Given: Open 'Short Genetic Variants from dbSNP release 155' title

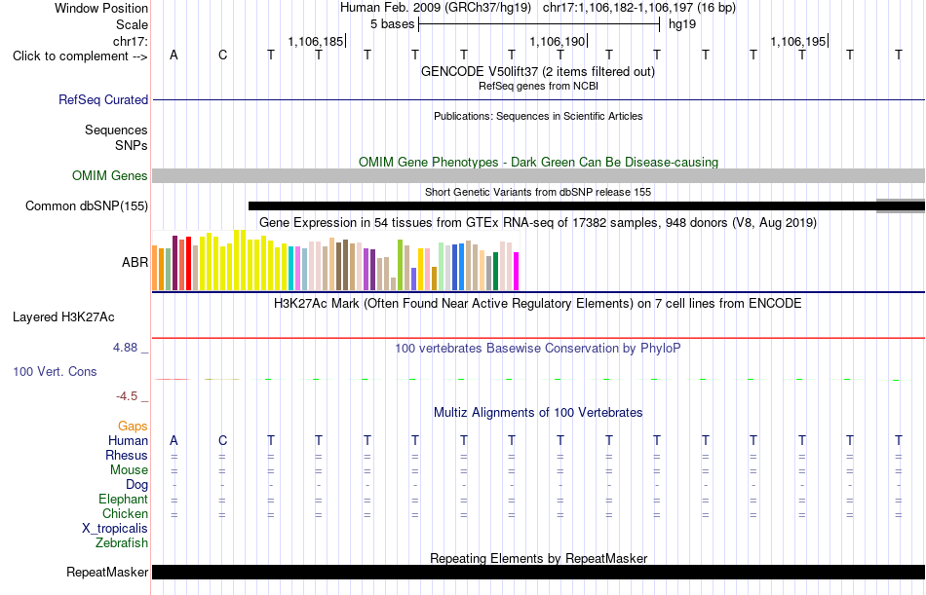Looking at the screenshot, I should tap(538, 192).
